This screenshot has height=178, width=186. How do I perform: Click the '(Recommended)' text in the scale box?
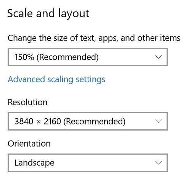[x=67, y=57]
